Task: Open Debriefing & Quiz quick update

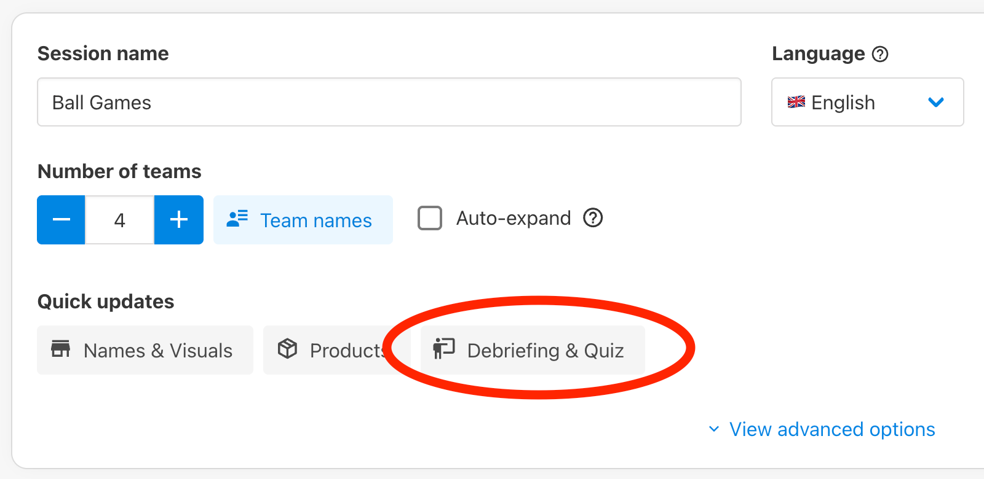Action: (533, 350)
